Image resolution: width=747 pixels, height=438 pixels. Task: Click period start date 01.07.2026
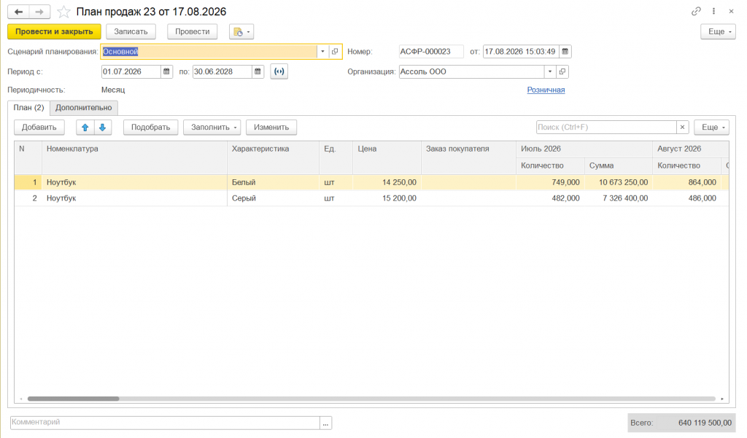click(x=131, y=71)
